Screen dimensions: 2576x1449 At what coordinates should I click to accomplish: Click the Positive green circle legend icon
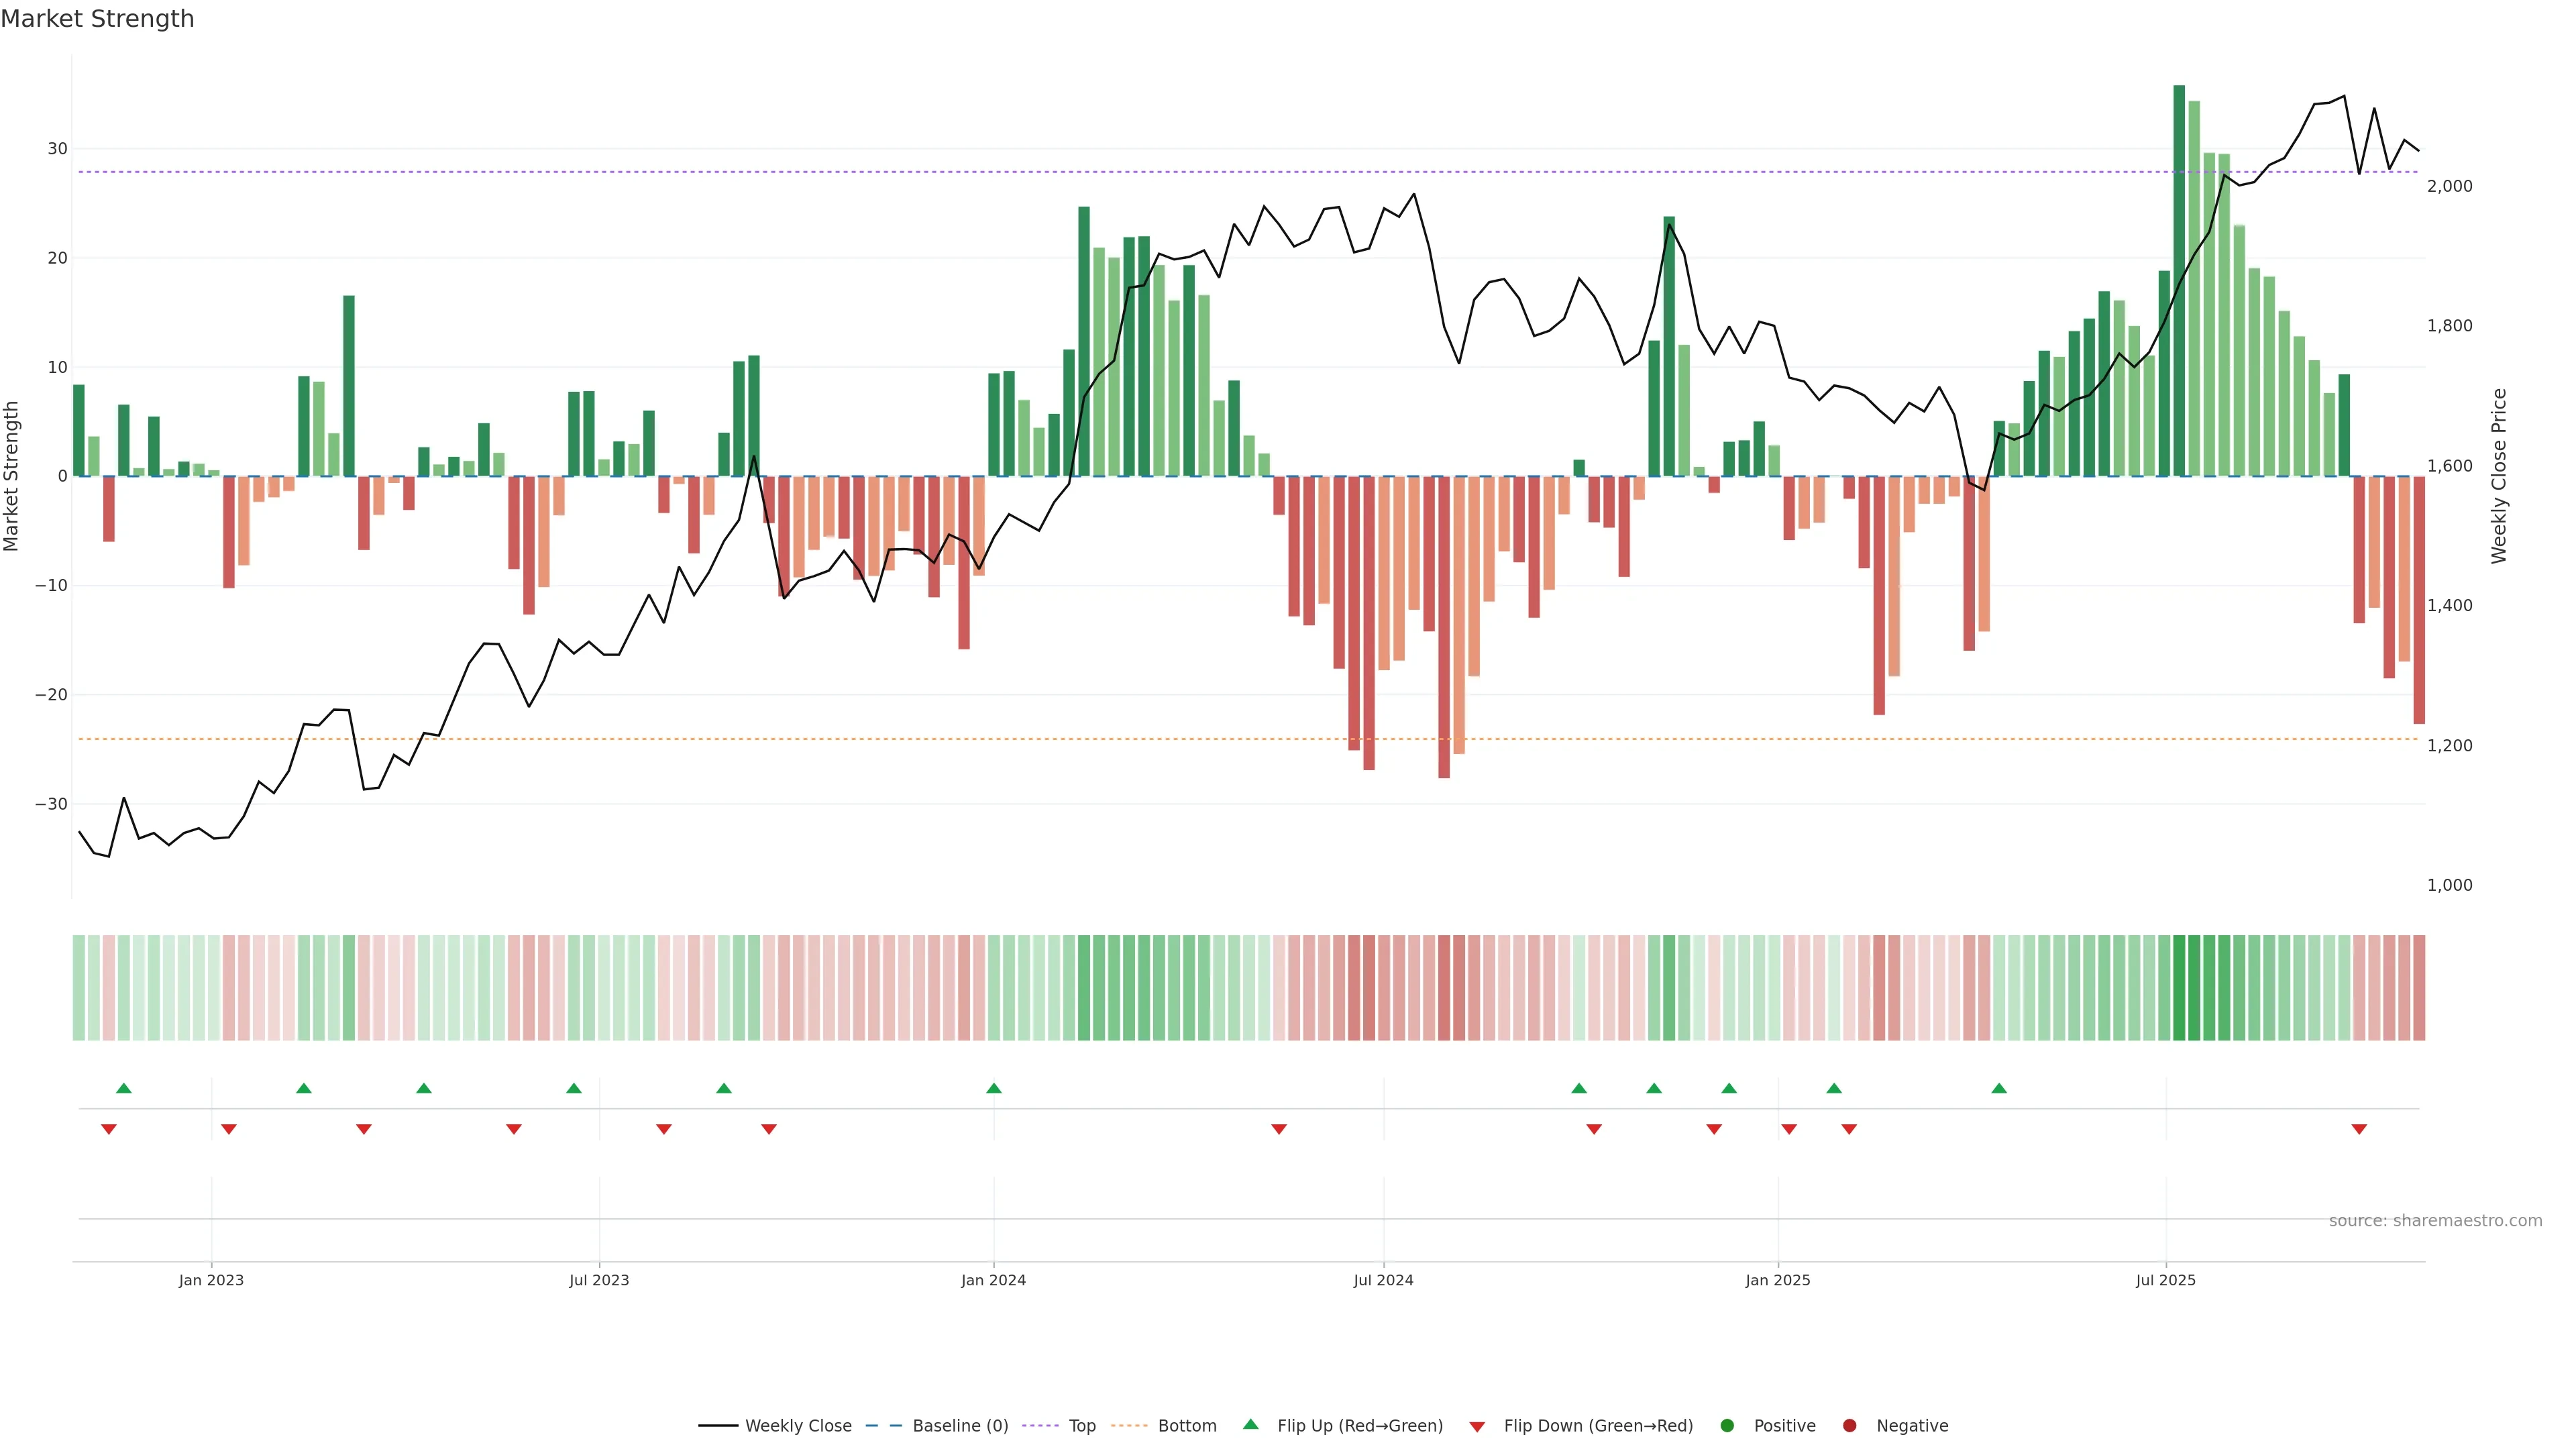click(1727, 1426)
